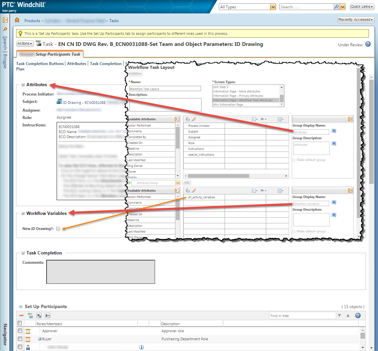
Task: Expand the Navigator panel arrow icon
Action: pos(5,20)
